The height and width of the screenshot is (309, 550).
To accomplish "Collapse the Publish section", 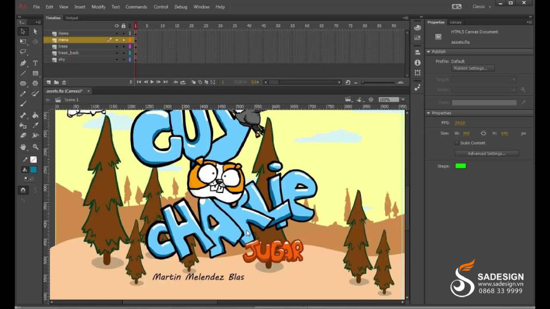I will 429,51.
